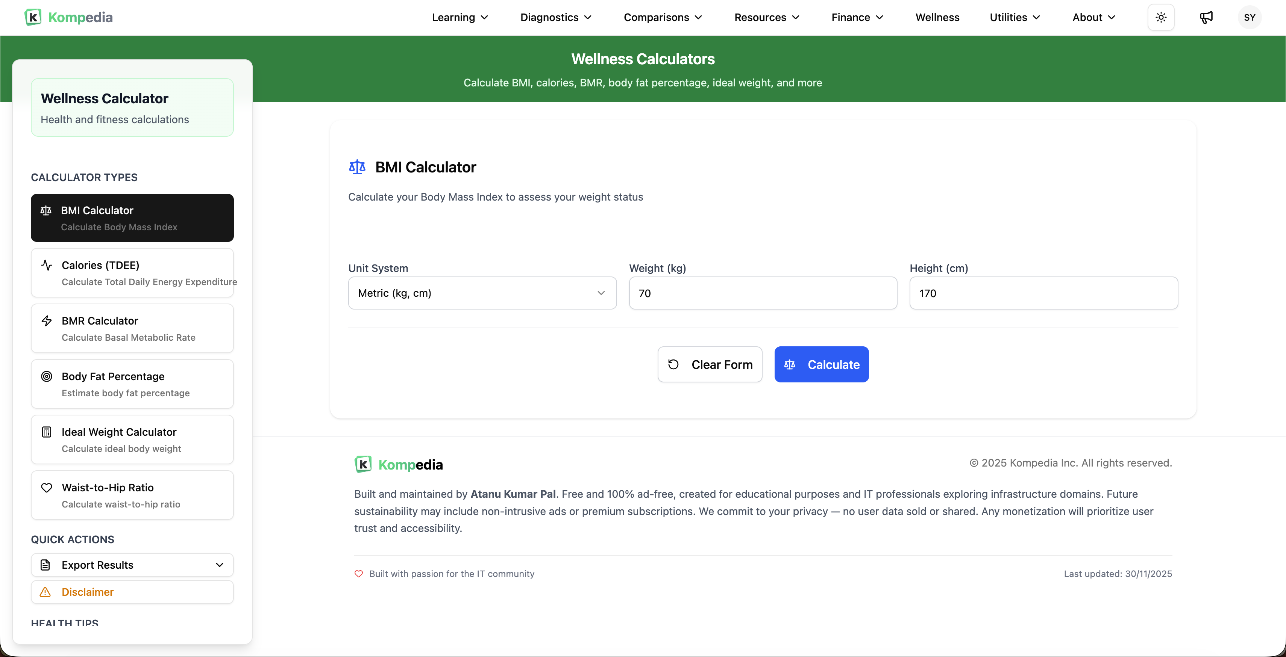Open the SY user avatar menu
This screenshot has width=1286, height=657.
[x=1250, y=17]
